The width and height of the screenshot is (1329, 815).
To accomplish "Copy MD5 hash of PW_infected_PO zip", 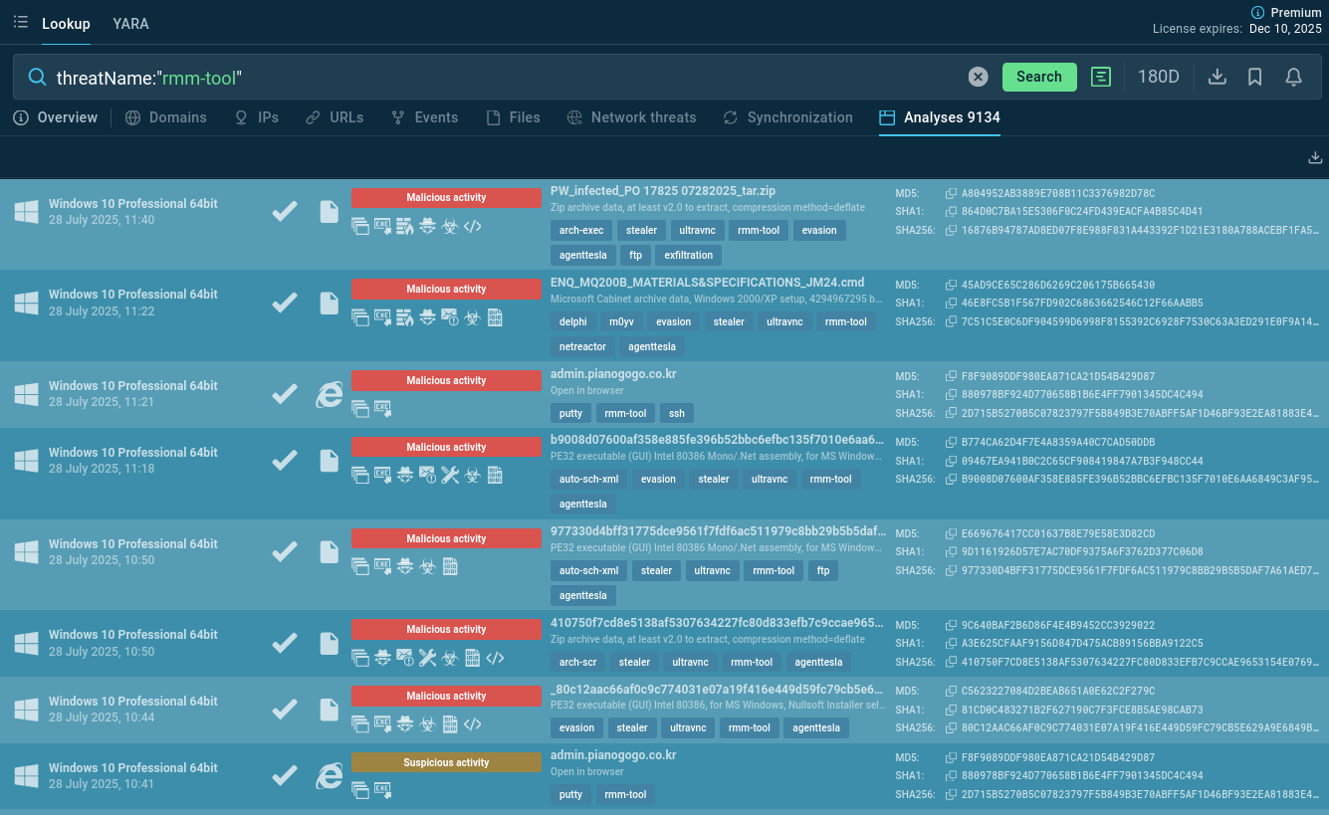I will click(951, 193).
